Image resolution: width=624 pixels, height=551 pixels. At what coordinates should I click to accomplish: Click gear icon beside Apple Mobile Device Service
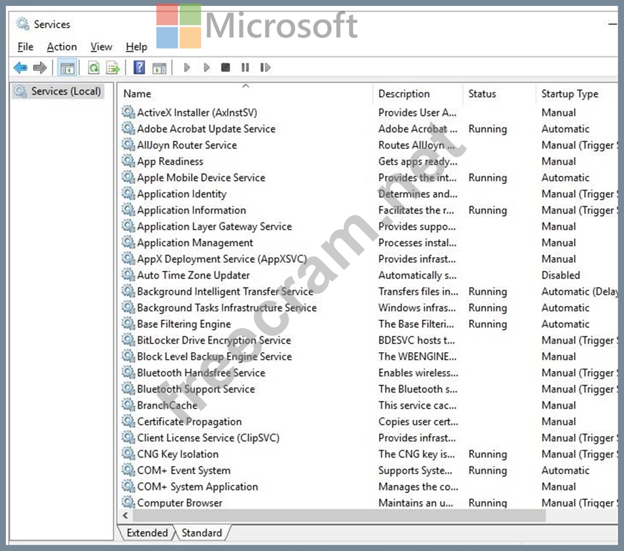click(x=128, y=177)
